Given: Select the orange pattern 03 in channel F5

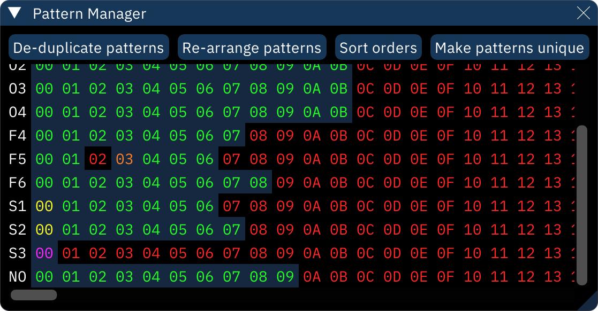Looking at the screenshot, I should (x=125, y=159).
